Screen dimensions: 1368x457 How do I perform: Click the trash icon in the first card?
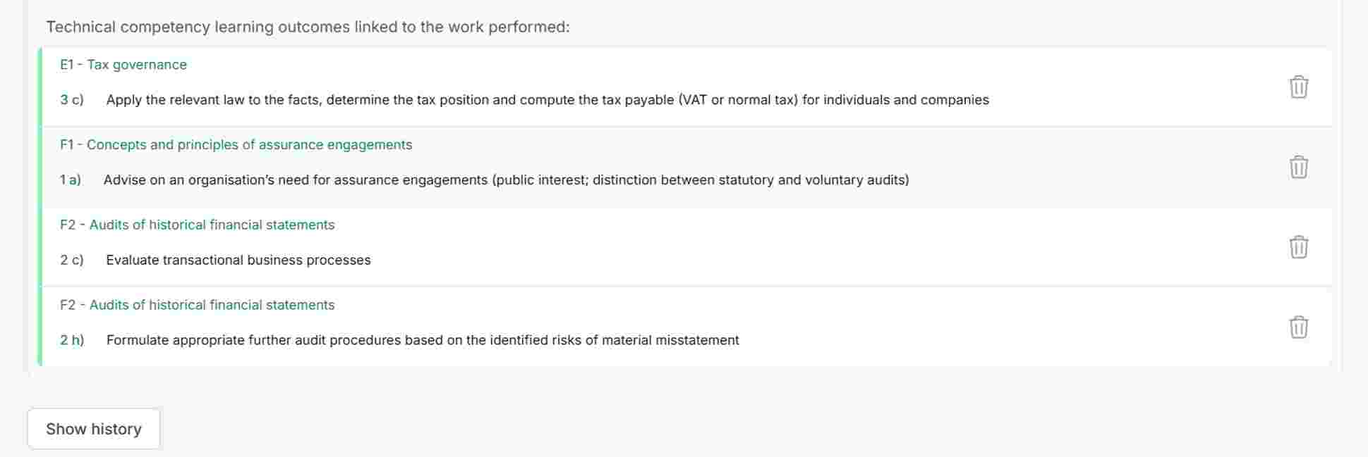tap(1298, 88)
